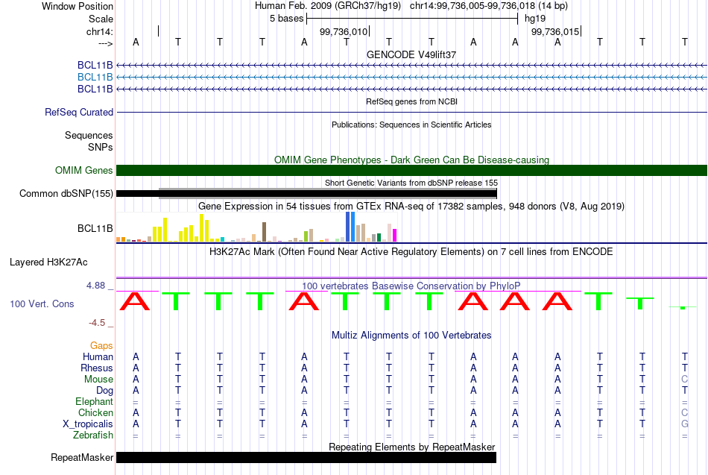Click the Sequences track label
The image size is (708, 475).
pyautogui.click(x=89, y=135)
